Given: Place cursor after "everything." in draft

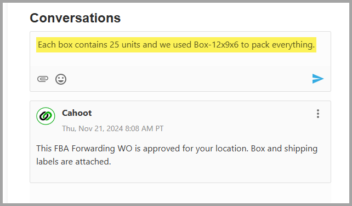Looking at the screenshot, I should coord(315,45).
